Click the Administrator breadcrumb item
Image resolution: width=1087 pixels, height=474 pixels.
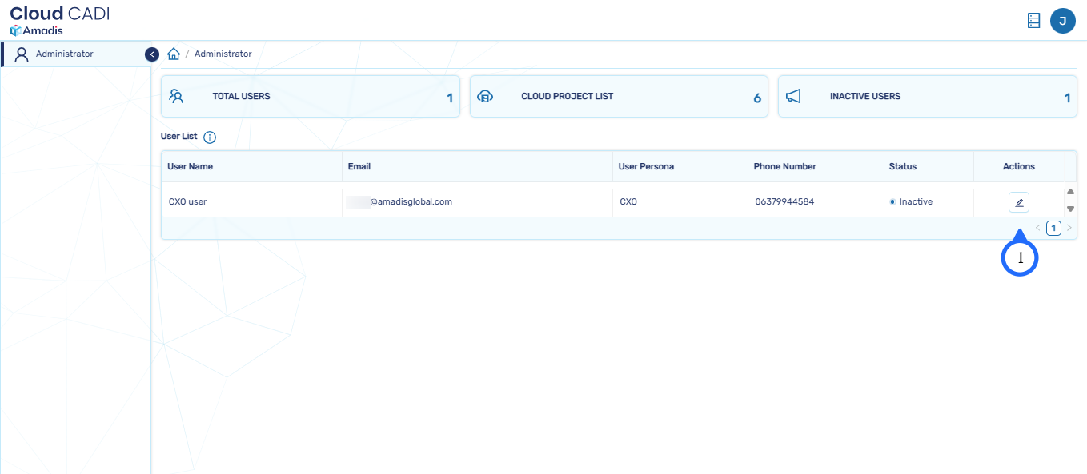223,54
